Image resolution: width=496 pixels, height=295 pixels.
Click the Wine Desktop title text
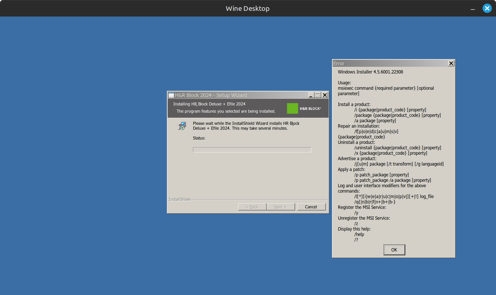click(247, 9)
